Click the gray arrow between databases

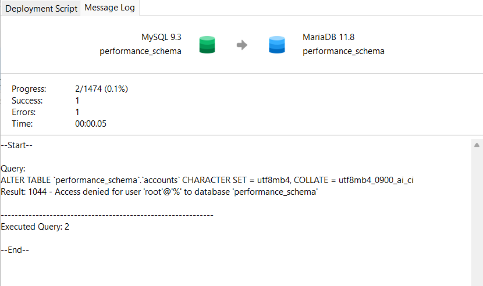pyautogui.click(x=242, y=45)
